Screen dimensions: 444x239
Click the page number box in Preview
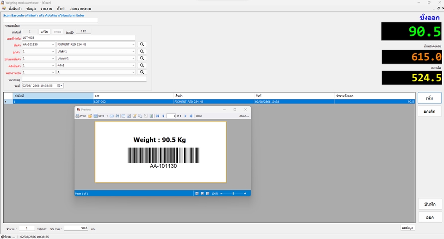(171, 116)
